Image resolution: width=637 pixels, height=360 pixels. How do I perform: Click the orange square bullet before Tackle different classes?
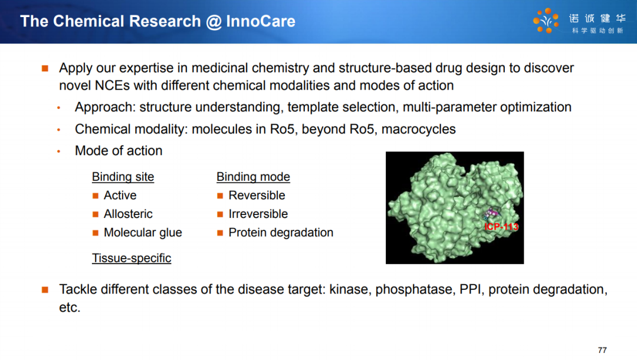point(45,290)
